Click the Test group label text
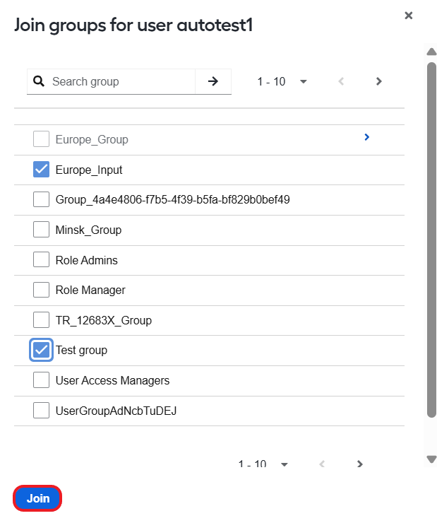 point(81,351)
